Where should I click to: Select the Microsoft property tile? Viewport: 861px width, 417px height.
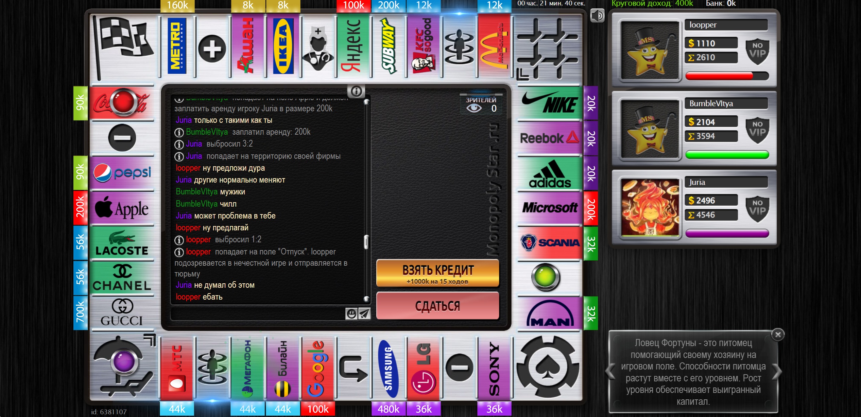(549, 208)
